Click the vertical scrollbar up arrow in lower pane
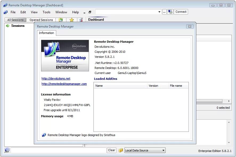This screenshot has height=157, width=236. tap(229, 122)
